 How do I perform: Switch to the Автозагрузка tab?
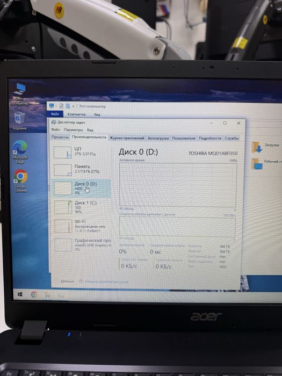coord(158,139)
